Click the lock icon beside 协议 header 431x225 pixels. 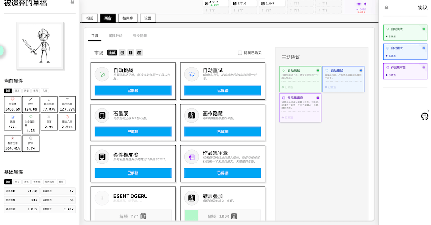click(x=386, y=7)
